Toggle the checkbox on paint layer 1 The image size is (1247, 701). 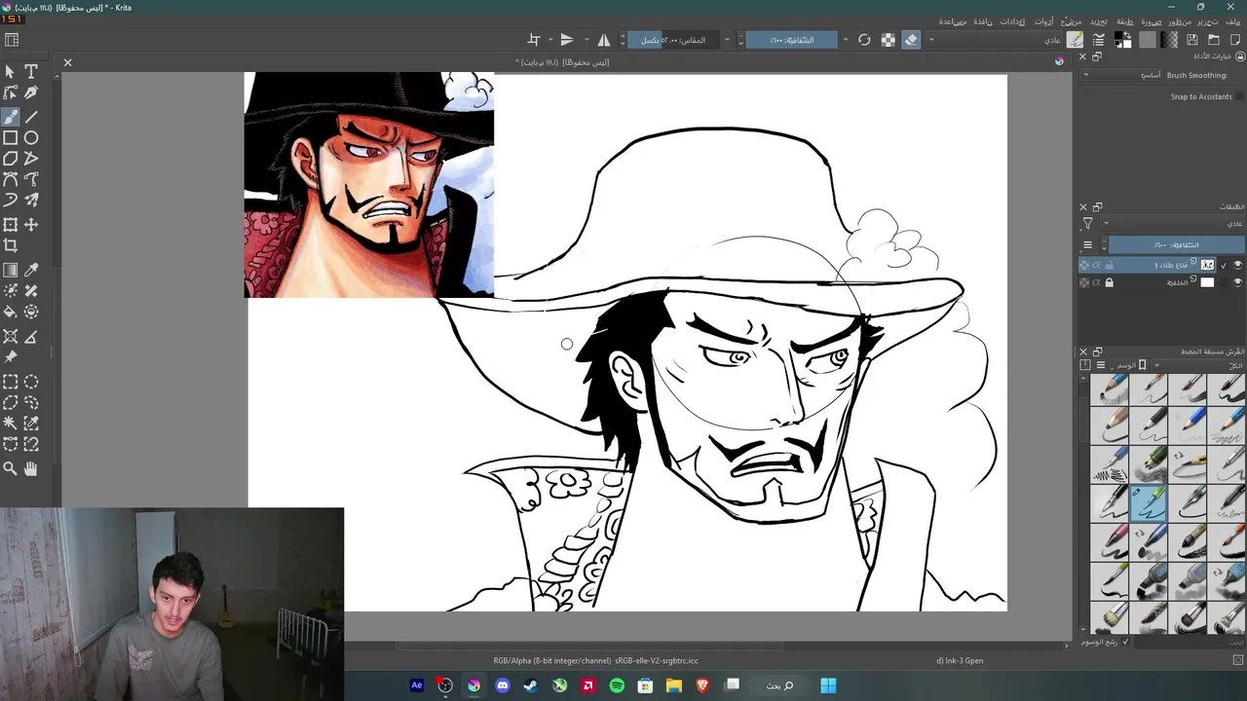click(1224, 265)
